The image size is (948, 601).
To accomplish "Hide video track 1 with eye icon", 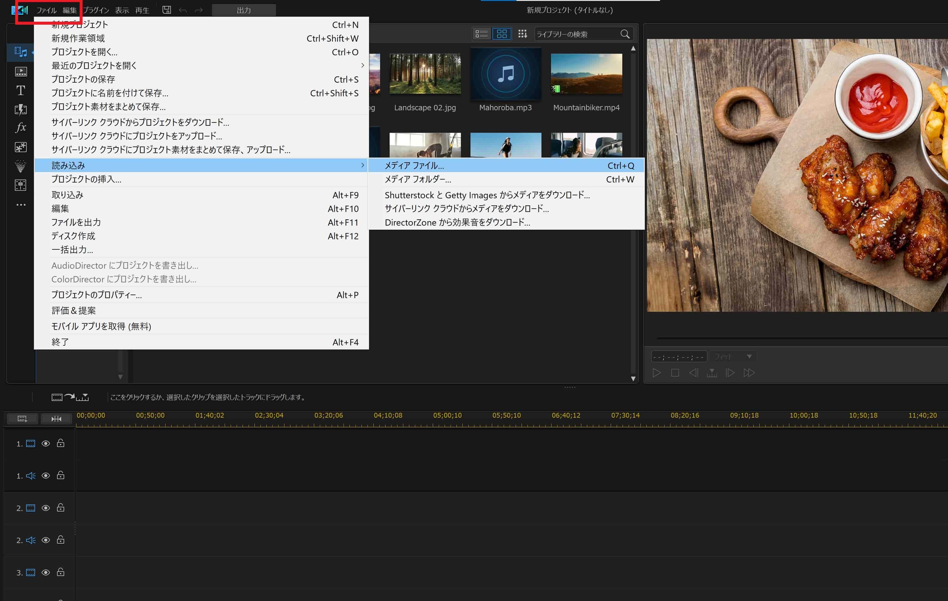I will [x=46, y=443].
